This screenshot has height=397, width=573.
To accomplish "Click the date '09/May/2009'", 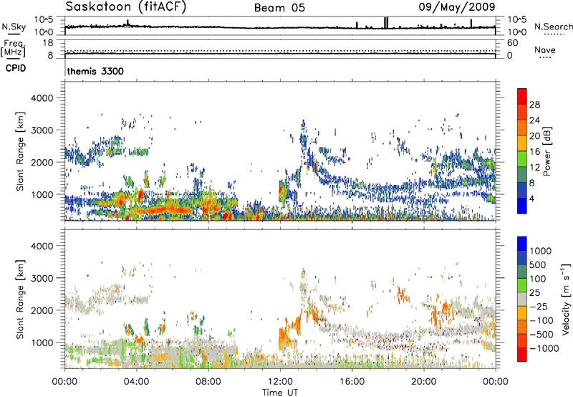I will [x=457, y=6].
